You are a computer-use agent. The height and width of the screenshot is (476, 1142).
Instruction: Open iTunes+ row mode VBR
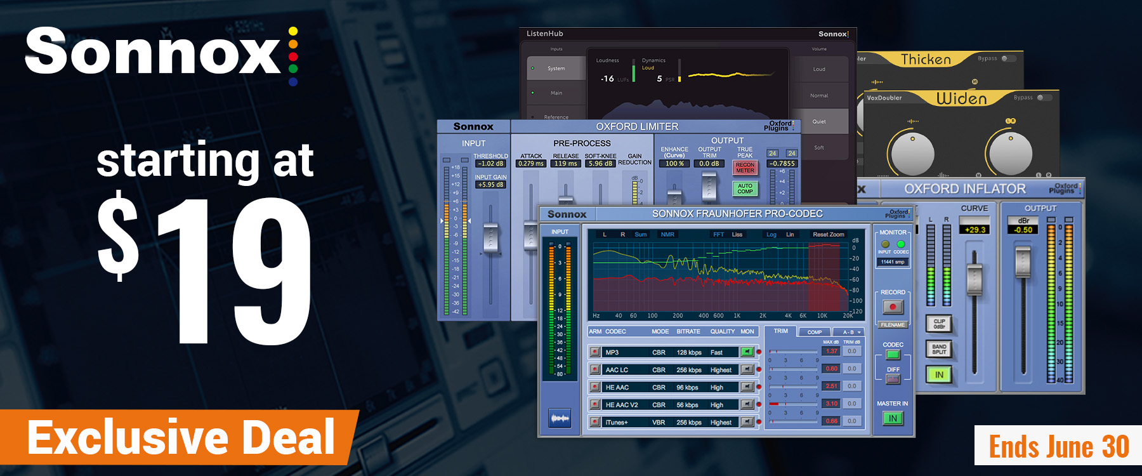[x=659, y=422]
